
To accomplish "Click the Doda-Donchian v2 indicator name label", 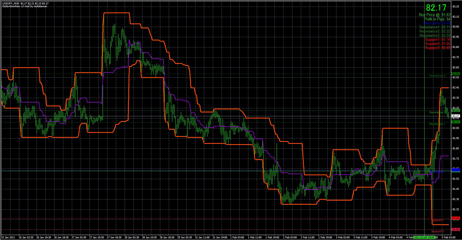I will point(25,6).
